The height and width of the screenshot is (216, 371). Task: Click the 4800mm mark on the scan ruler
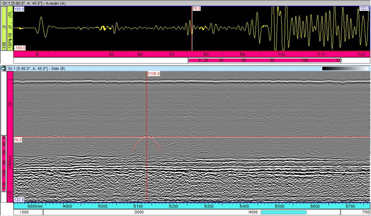pyautogui.click(x=35, y=206)
